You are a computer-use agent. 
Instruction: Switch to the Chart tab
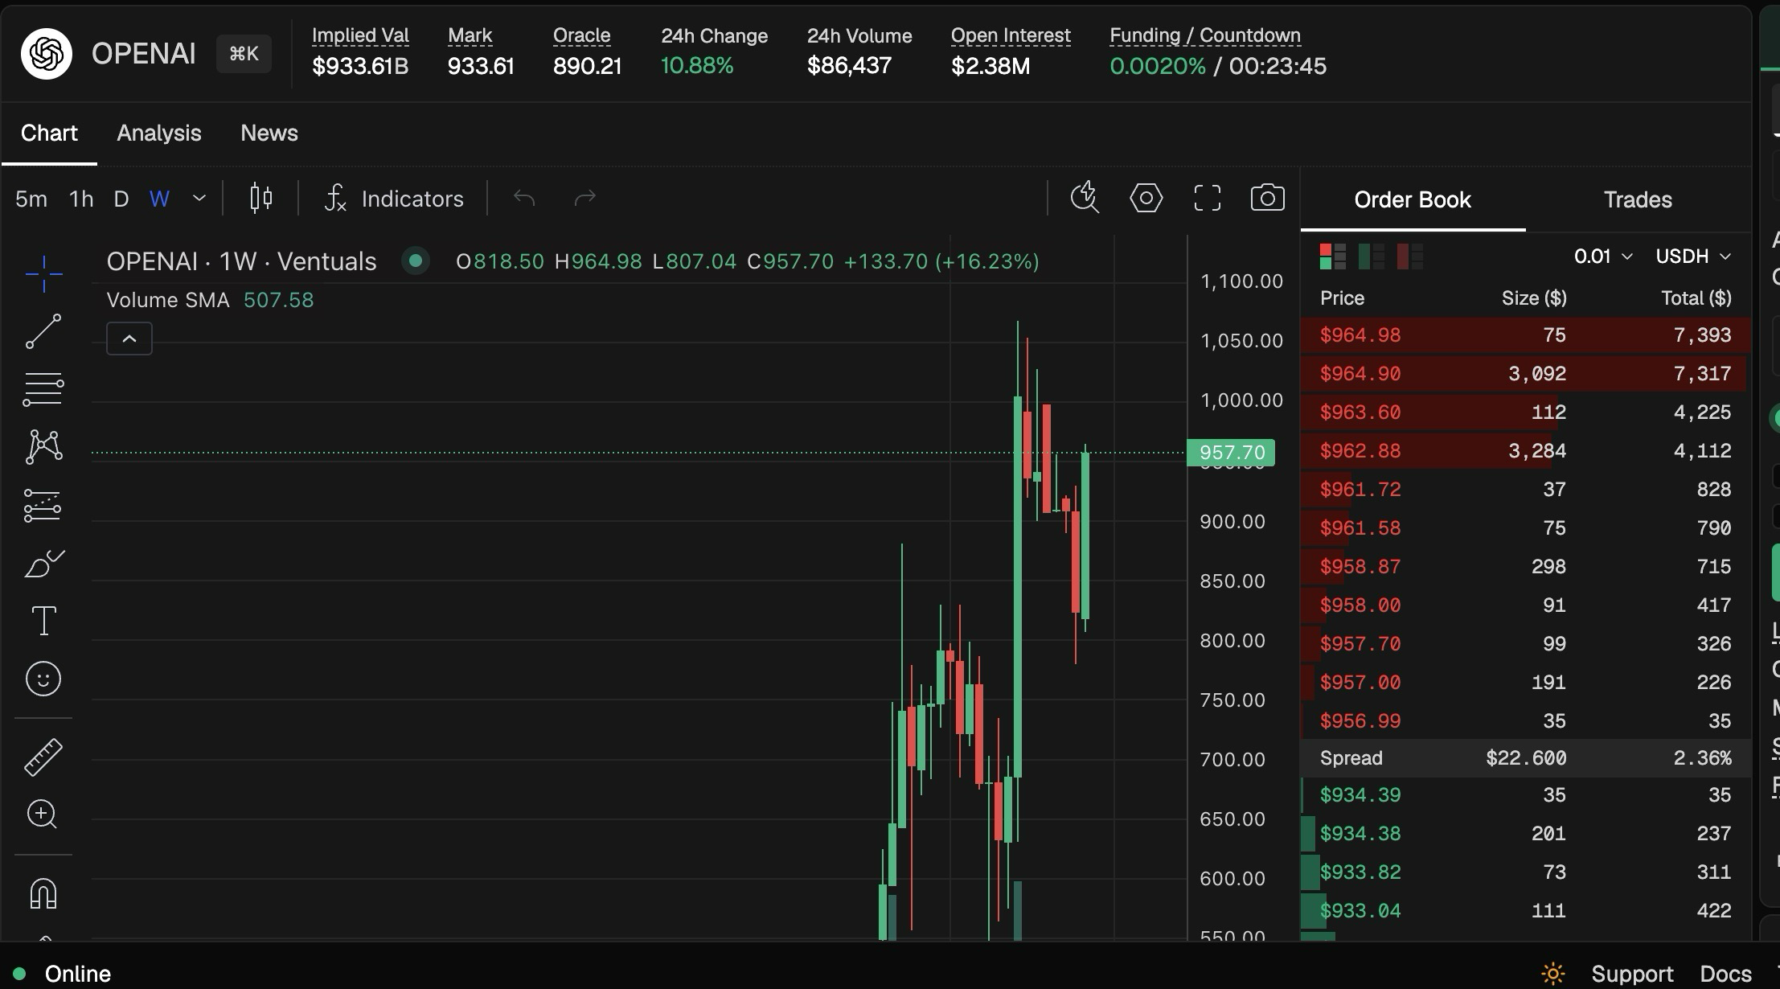point(49,133)
